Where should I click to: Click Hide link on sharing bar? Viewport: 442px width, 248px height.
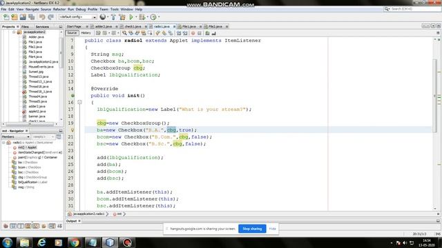click(272, 229)
